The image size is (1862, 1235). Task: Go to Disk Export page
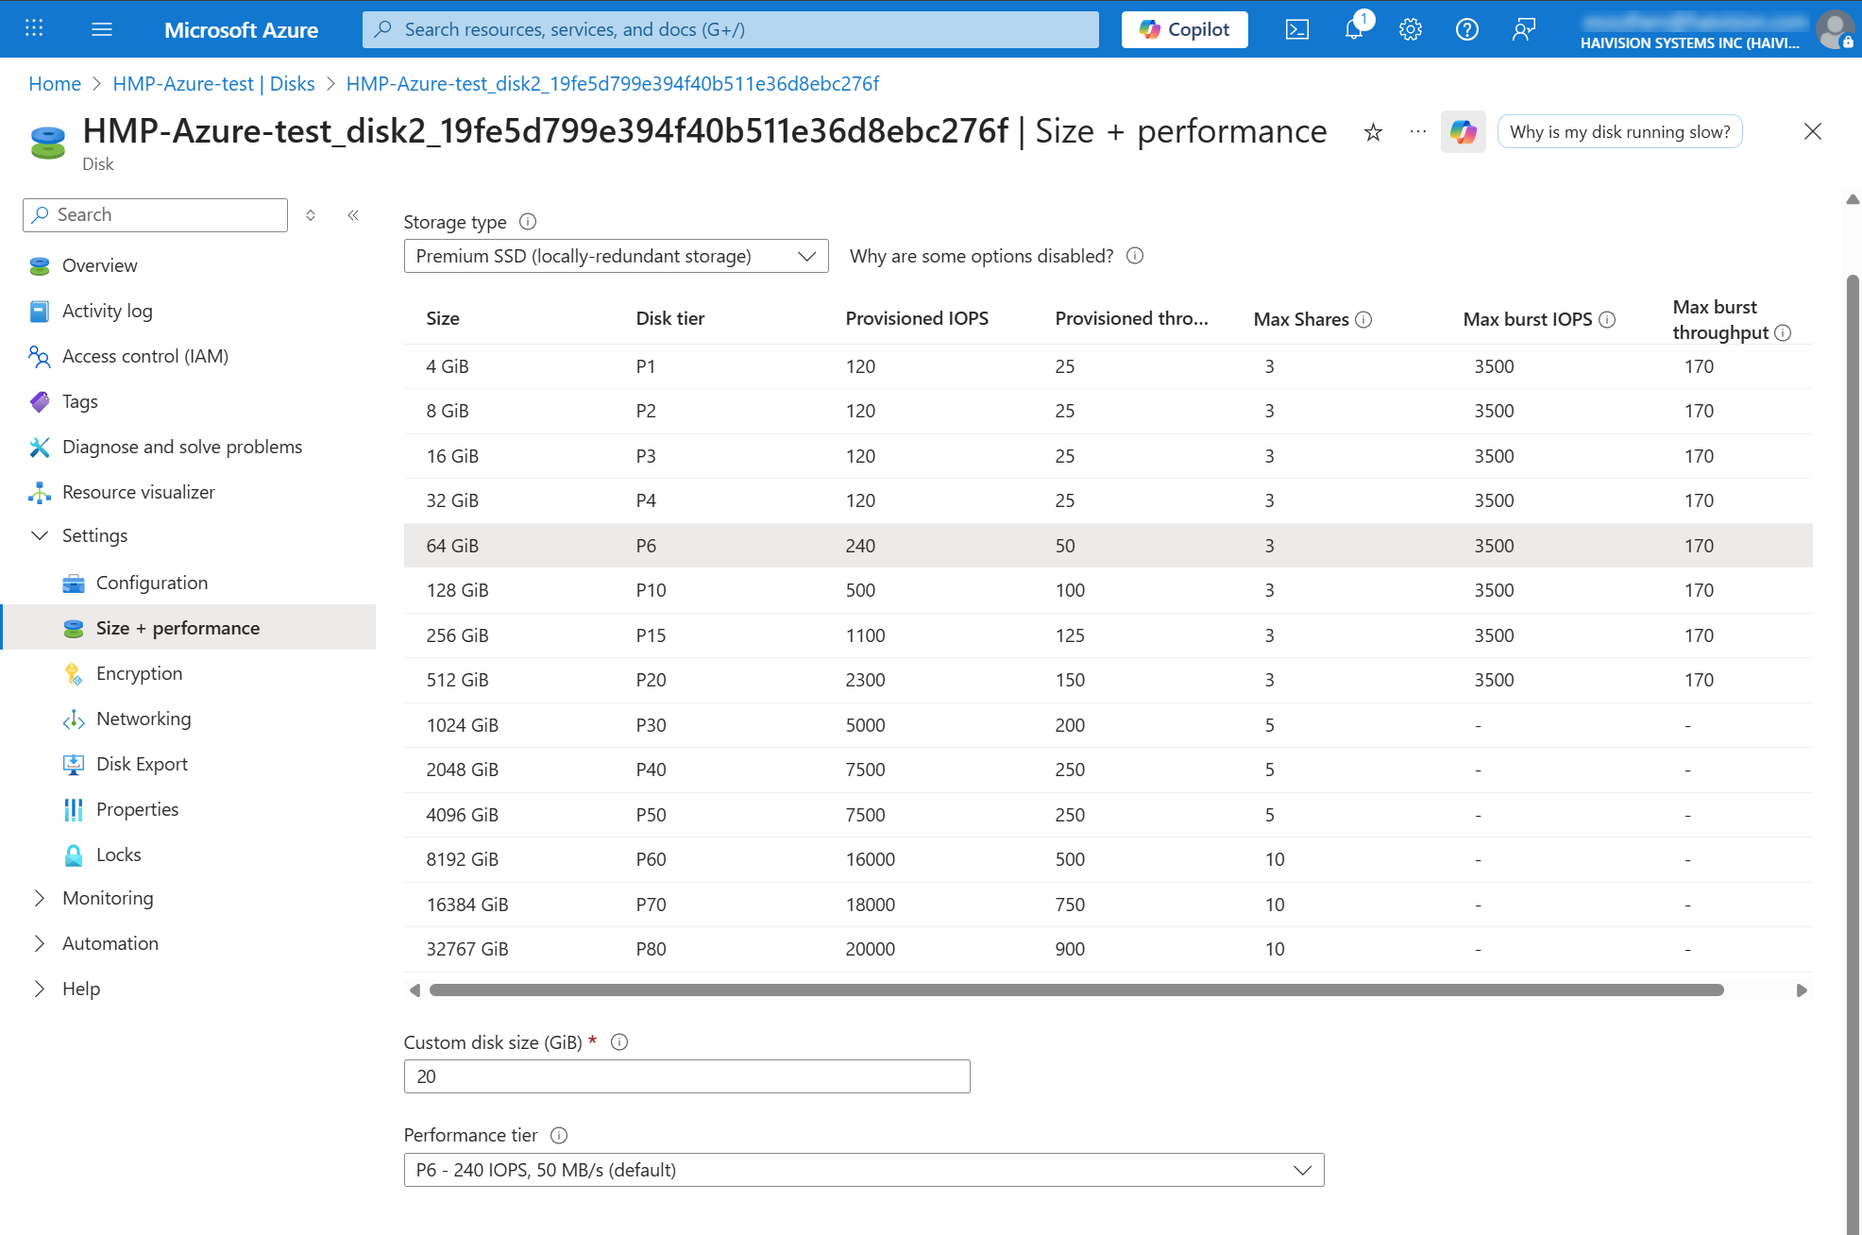pos(142,764)
